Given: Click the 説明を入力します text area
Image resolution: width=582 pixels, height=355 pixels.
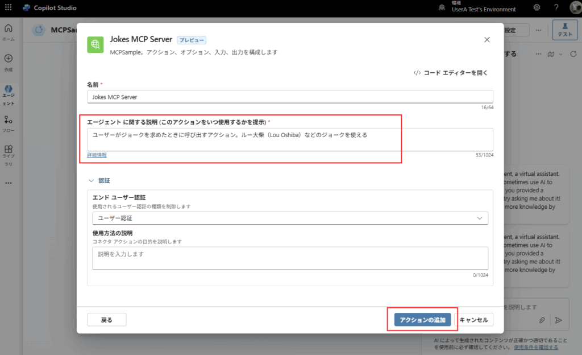Looking at the screenshot, I should pos(290,258).
